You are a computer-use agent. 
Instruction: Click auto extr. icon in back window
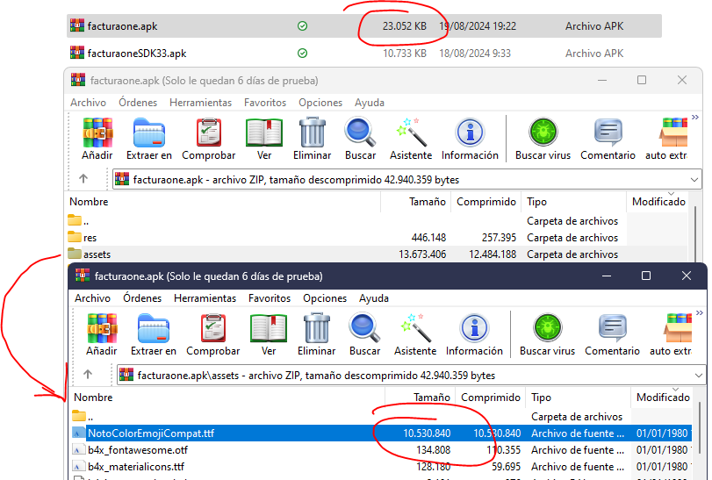(673, 133)
